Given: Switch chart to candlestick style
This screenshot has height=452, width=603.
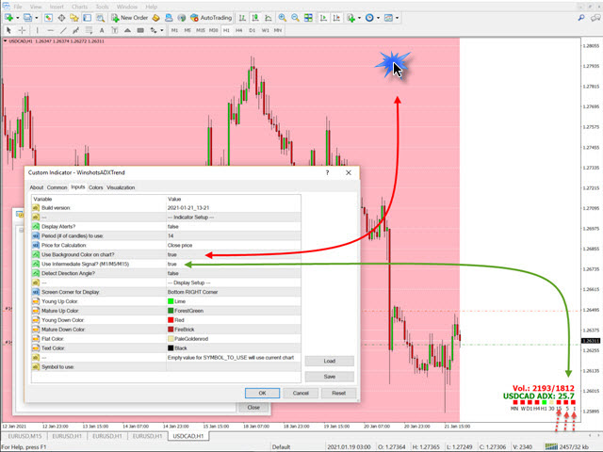Looking at the screenshot, I should pos(255,18).
